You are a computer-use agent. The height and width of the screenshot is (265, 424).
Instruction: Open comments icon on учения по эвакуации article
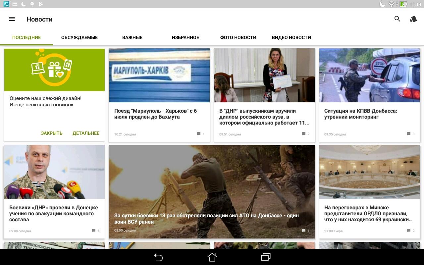click(x=94, y=231)
